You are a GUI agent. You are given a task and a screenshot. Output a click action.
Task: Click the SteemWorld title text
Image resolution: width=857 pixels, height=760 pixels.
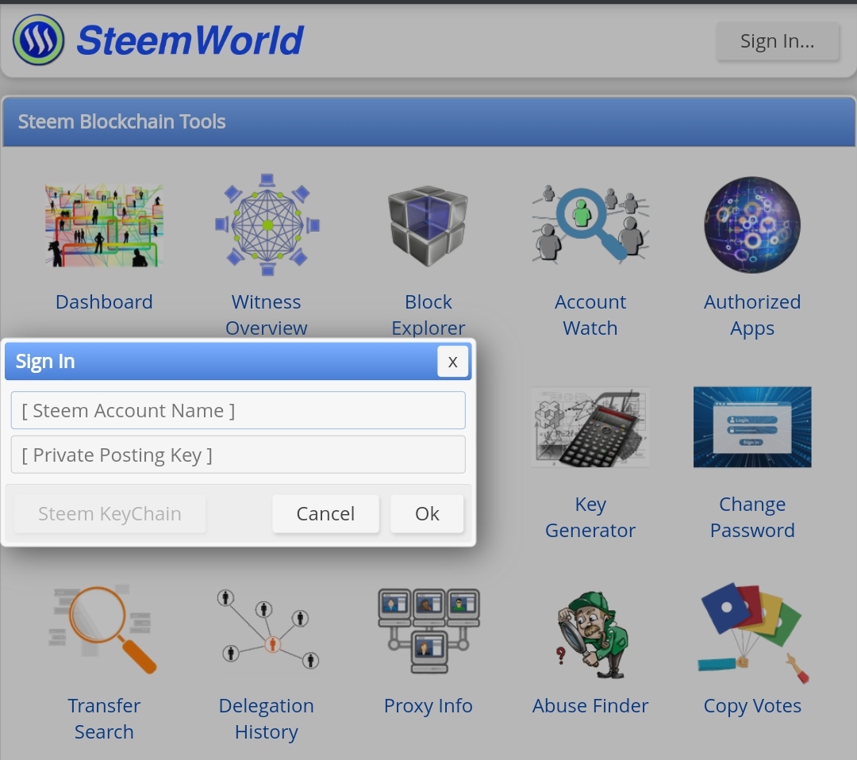(x=190, y=40)
